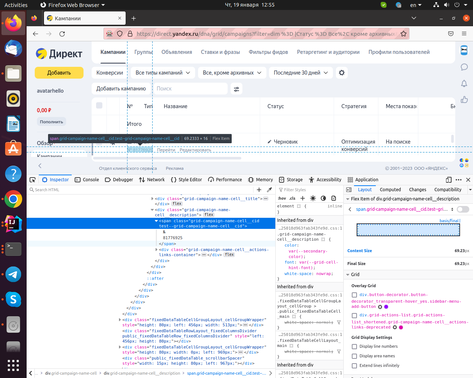Click pink color swatch for grid-actions-list

(x=401, y=327)
